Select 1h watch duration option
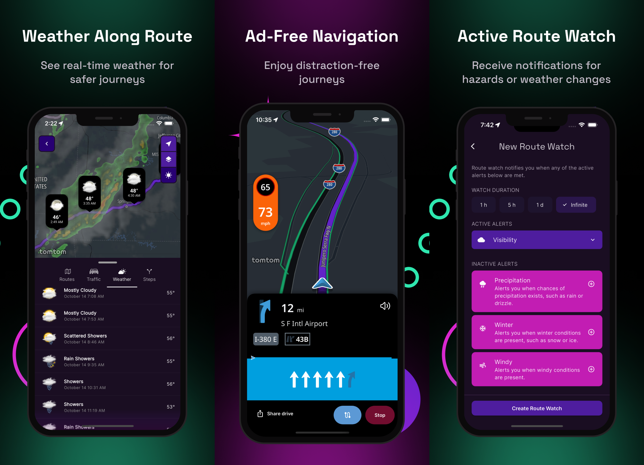This screenshot has height=465, width=644. (483, 205)
